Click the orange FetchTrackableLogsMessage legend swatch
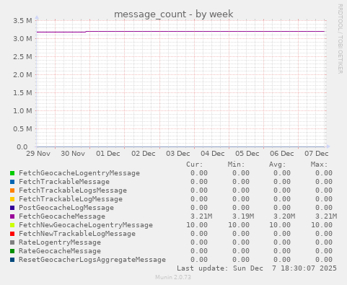The width and height of the screenshot is (347, 285). (12, 190)
